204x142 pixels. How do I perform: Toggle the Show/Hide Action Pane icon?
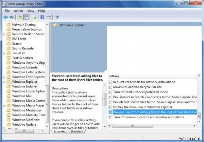(x=49, y=17)
